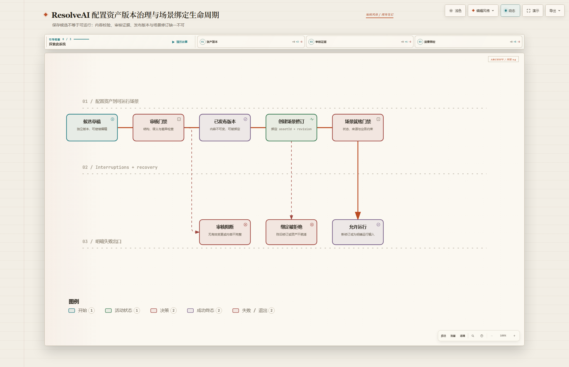Screen dimensions: 569x367
Task: Select the 创建场景修订 node
Action: tap(291, 128)
